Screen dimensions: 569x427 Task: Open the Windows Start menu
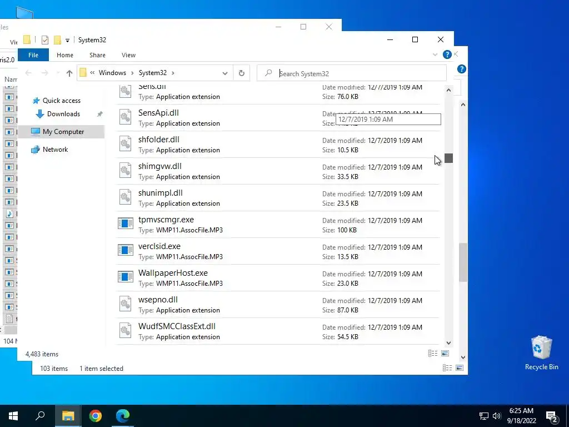13,416
